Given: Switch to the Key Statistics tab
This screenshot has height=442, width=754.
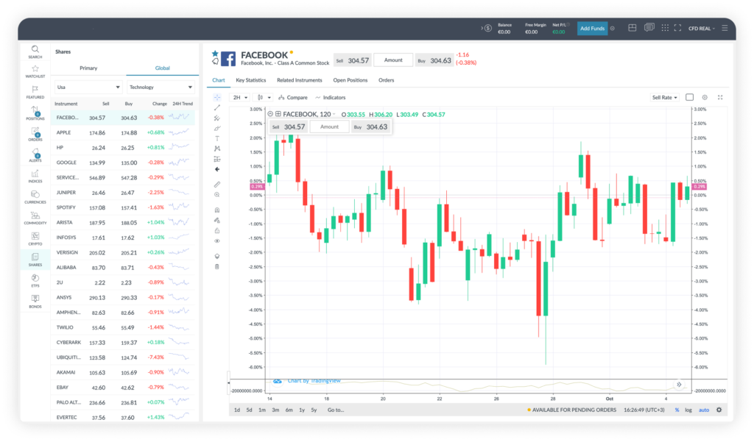Looking at the screenshot, I should [250, 80].
